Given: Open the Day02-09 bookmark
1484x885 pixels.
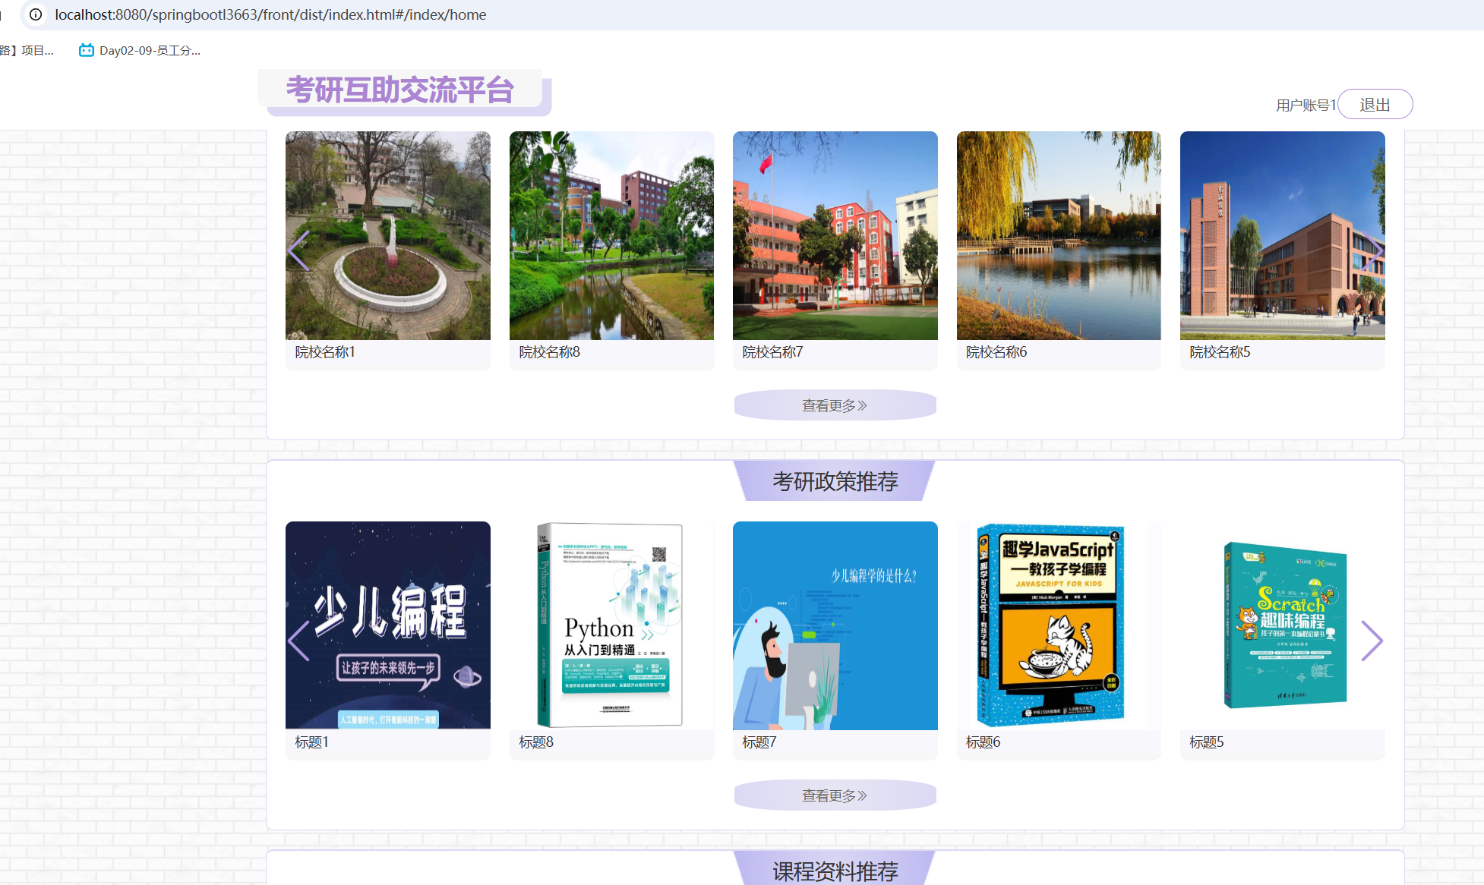Looking at the screenshot, I should (140, 51).
